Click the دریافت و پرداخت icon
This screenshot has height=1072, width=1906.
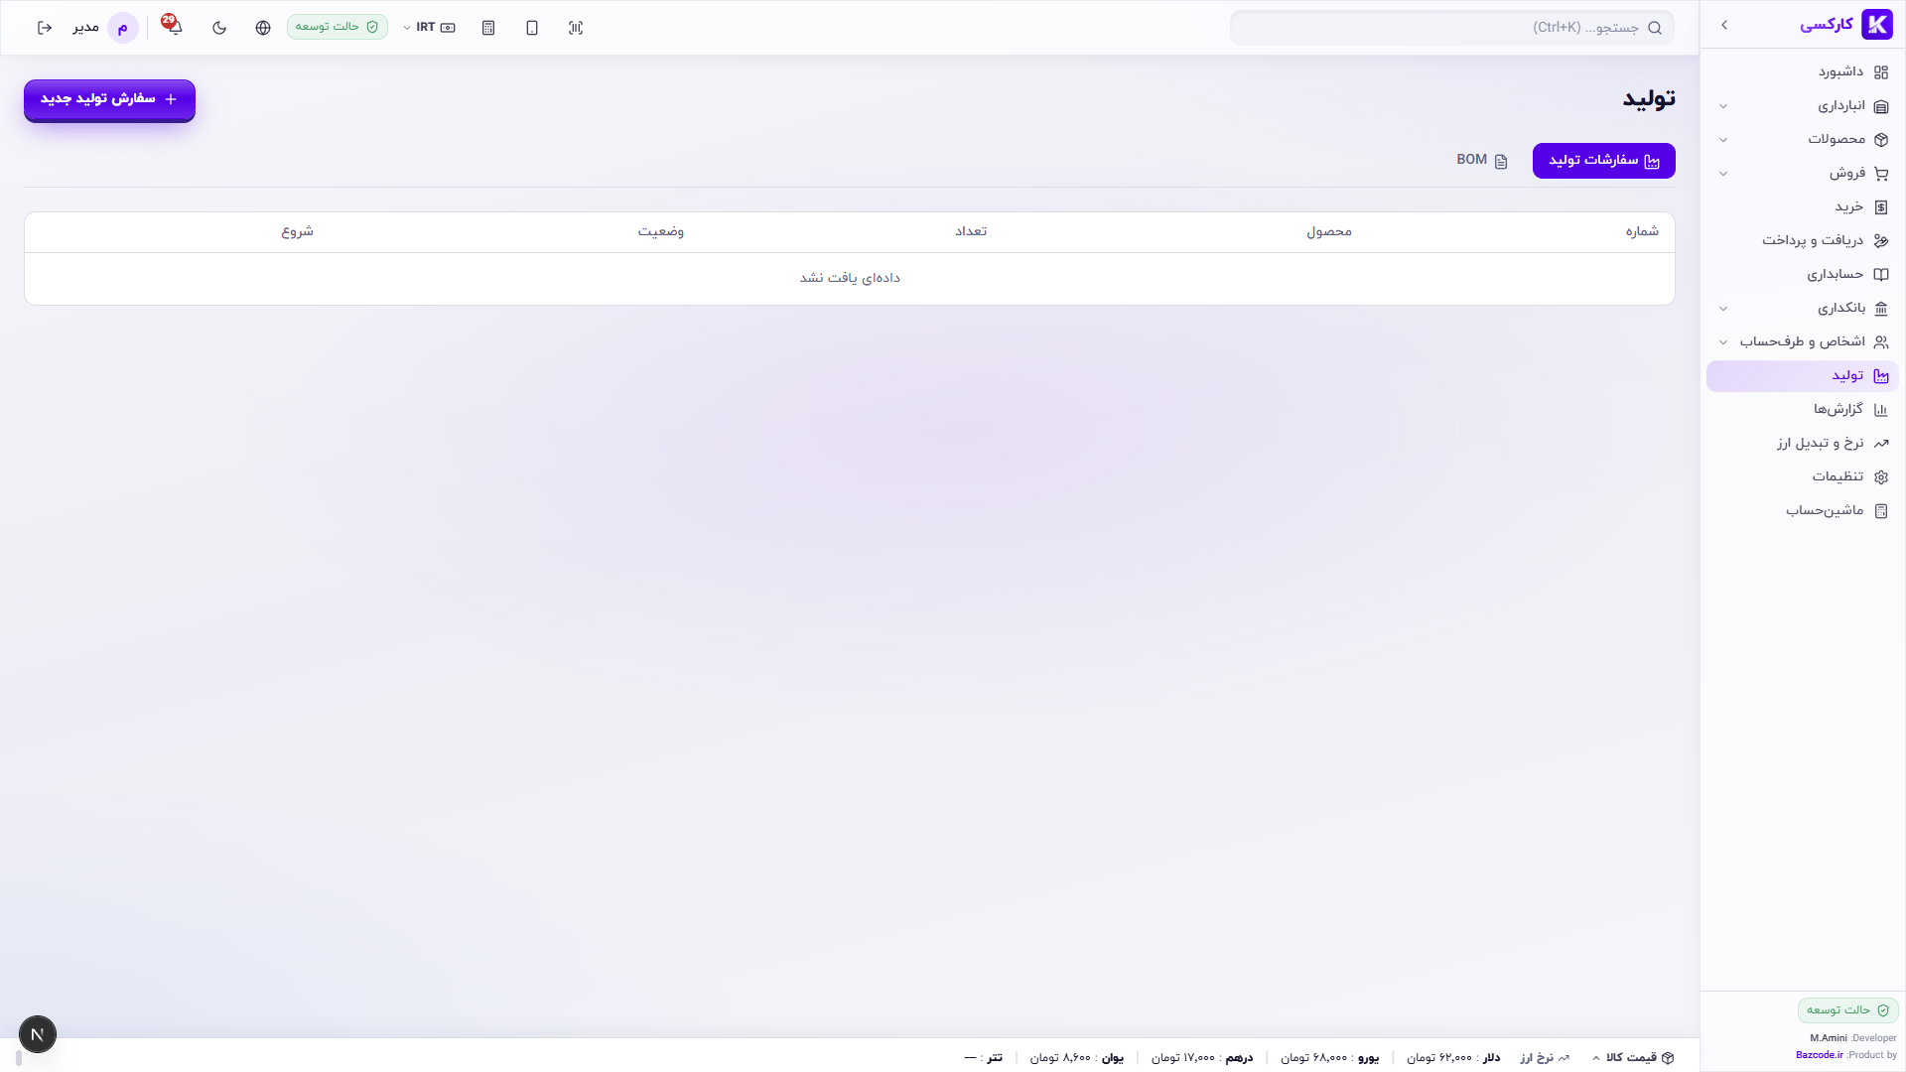pos(1881,241)
